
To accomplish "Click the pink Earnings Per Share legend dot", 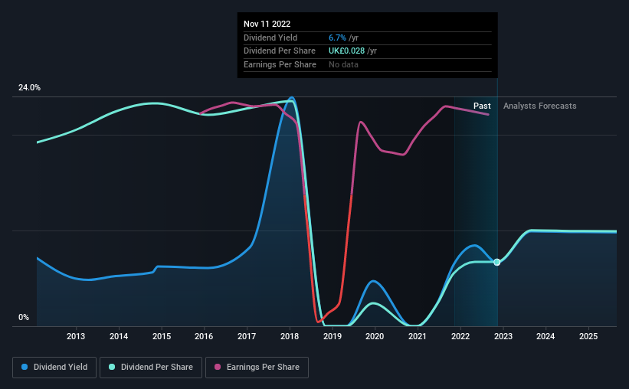I will pyautogui.click(x=218, y=367).
